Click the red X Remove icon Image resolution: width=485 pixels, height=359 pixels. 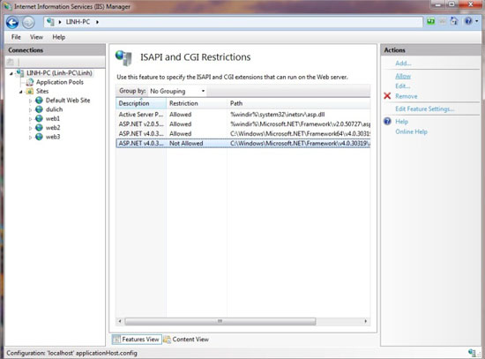tap(387, 95)
